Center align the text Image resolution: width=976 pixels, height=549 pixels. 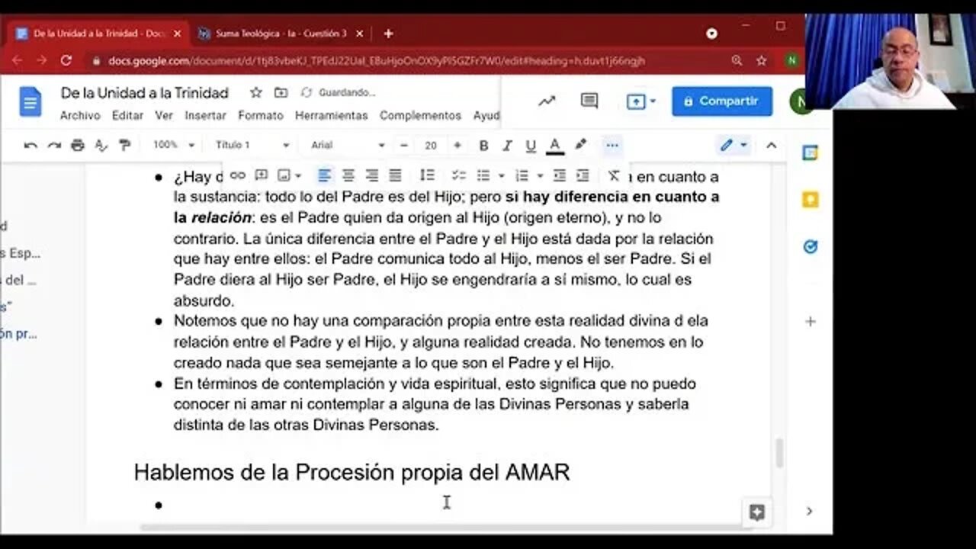tap(348, 175)
